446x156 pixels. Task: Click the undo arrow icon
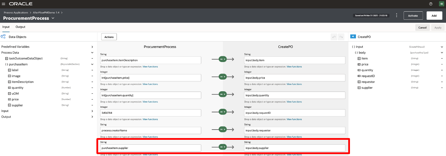pyautogui.click(x=334, y=37)
